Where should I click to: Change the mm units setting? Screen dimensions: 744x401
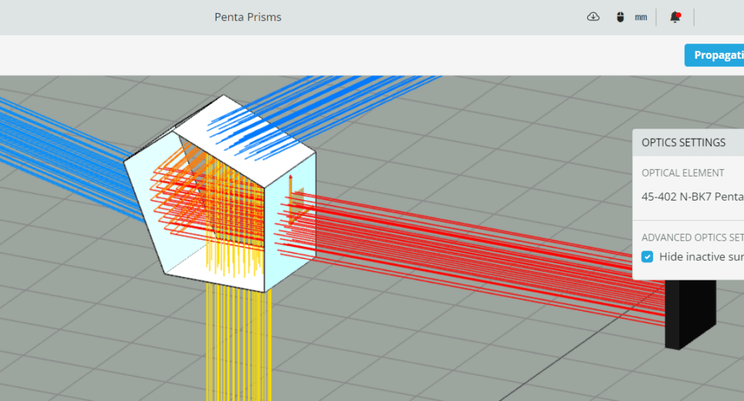coord(641,17)
